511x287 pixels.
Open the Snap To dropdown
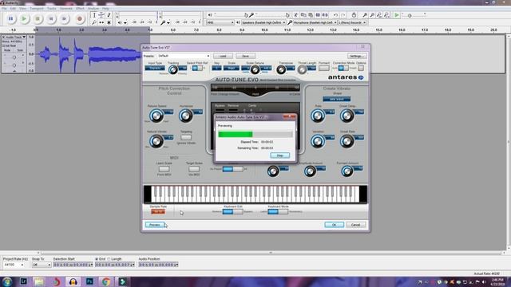(42, 265)
